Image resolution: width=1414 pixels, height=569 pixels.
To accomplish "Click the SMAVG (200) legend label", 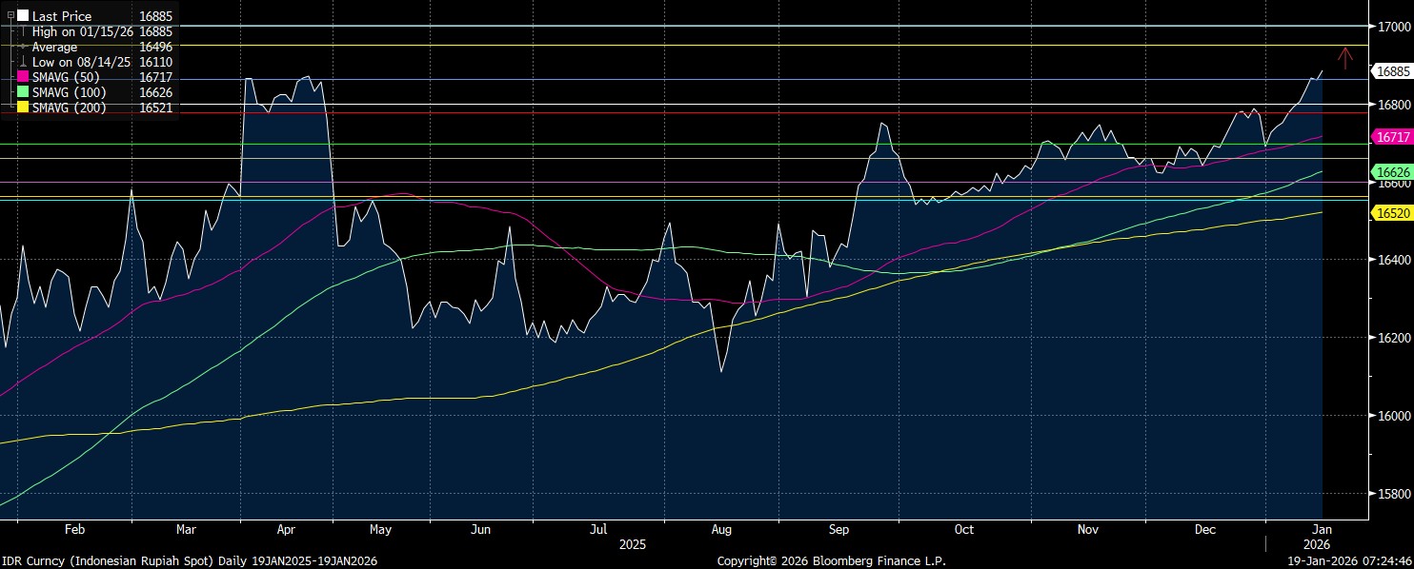I will pyautogui.click(x=69, y=108).
